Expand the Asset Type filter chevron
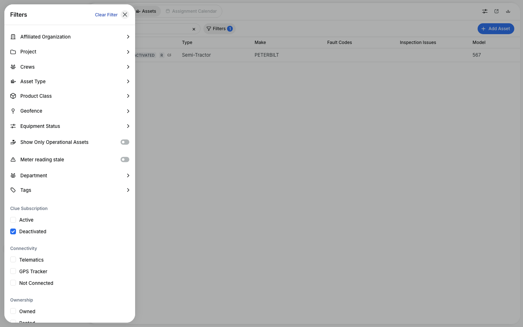The image size is (523, 327). [128, 81]
